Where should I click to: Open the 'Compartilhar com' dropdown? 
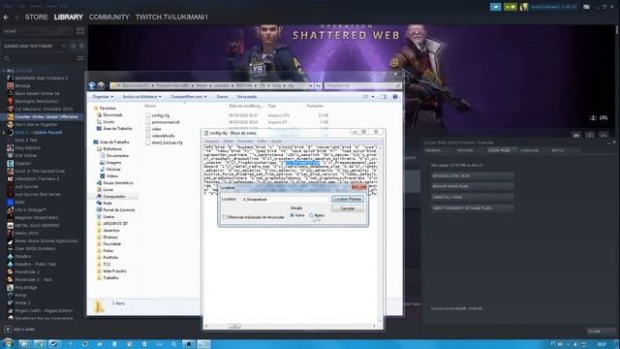[x=189, y=97]
